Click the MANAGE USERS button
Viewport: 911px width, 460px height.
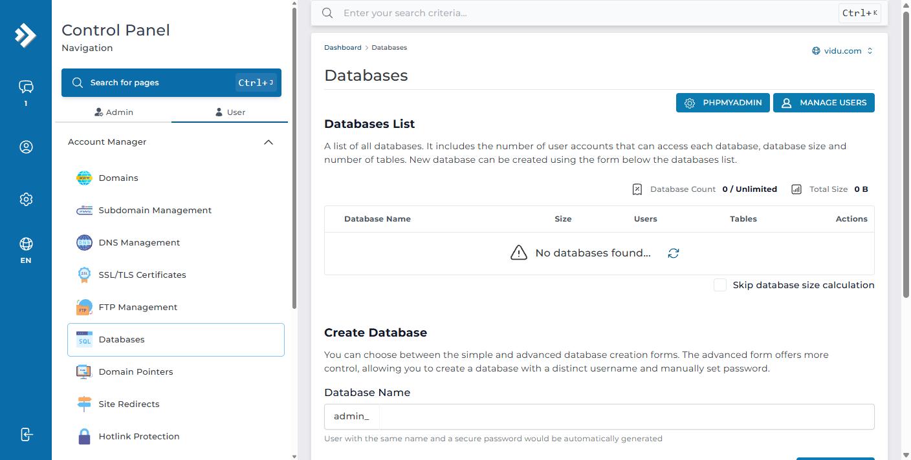pyautogui.click(x=824, y=103)
